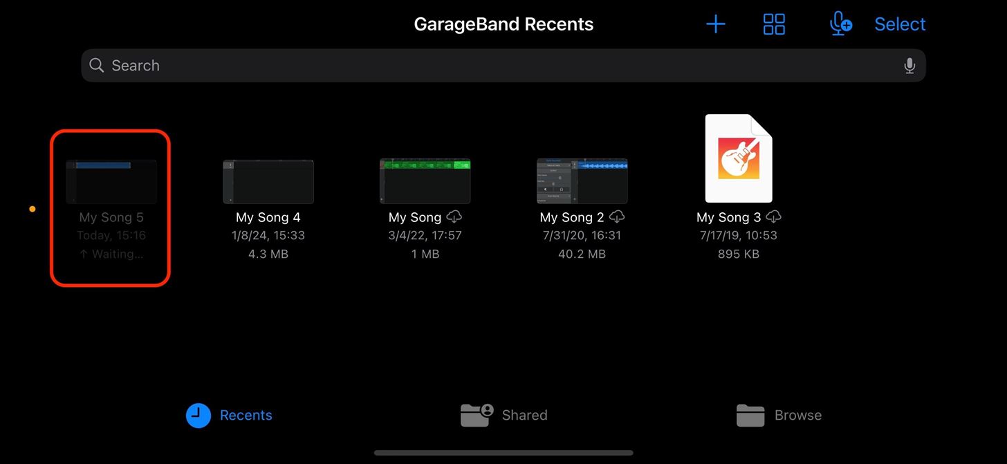Tap the "1/8/24, 15:33" date text
The image size is (1007, 464).
268,235
